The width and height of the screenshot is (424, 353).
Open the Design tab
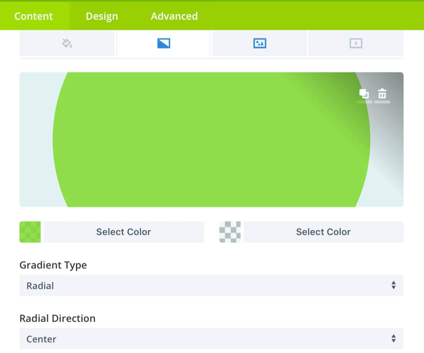click(x=102, y=16)
